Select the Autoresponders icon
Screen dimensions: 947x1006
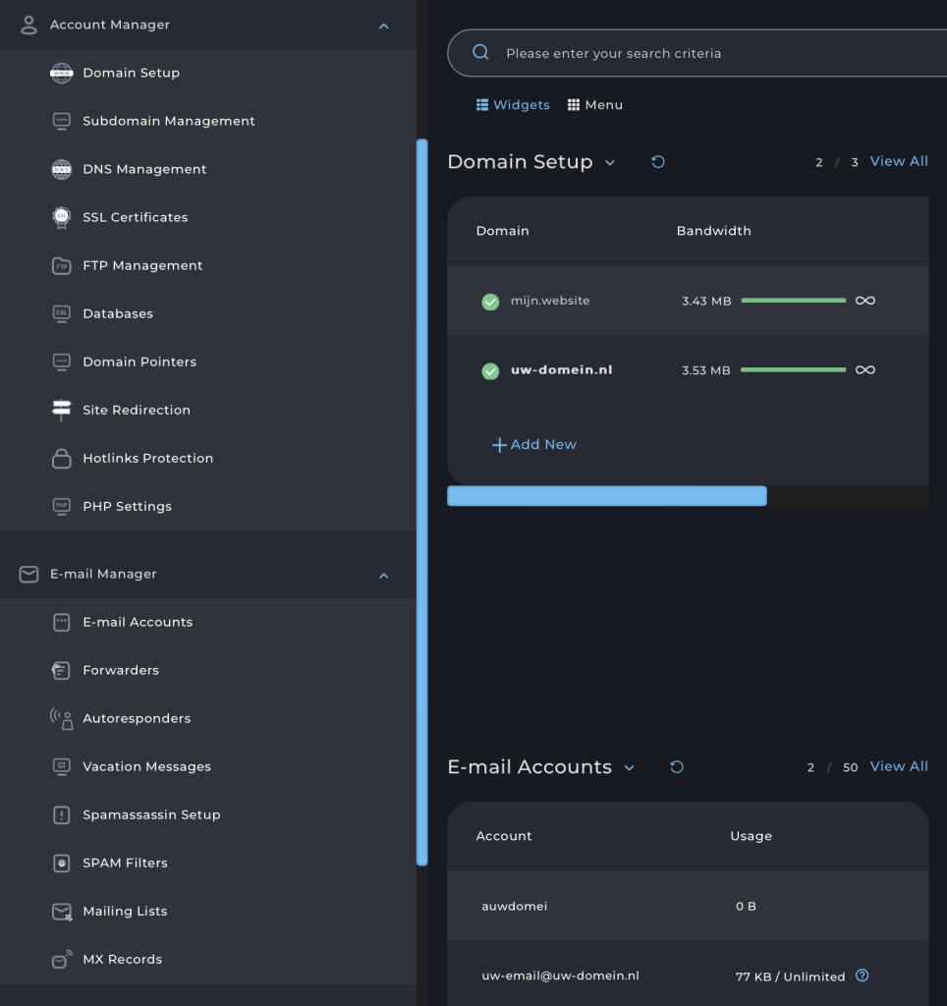[x=60, y=718]
